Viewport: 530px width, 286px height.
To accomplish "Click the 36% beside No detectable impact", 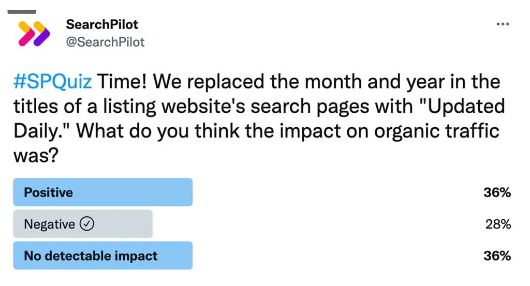I will [497, 255].
